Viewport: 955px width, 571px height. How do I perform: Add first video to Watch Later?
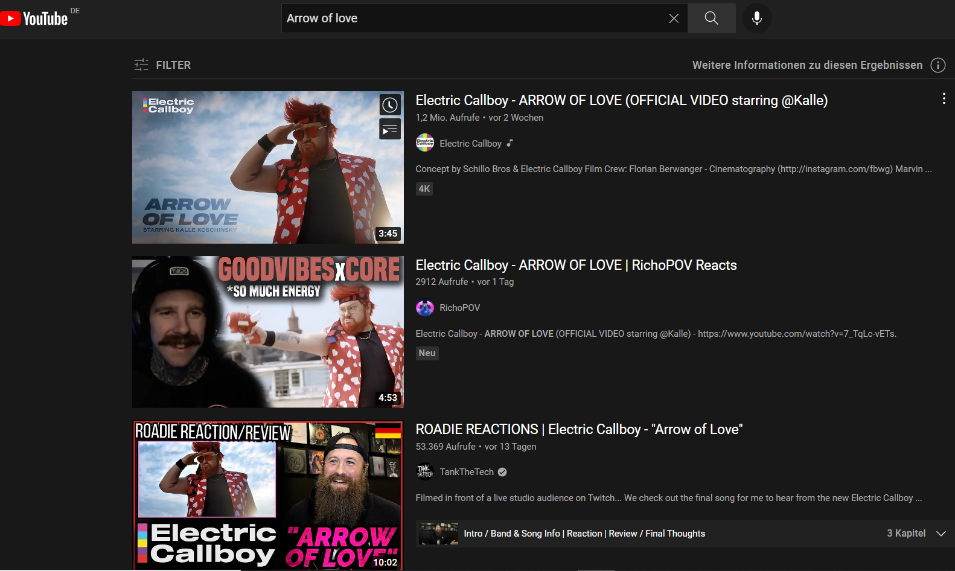390,105
